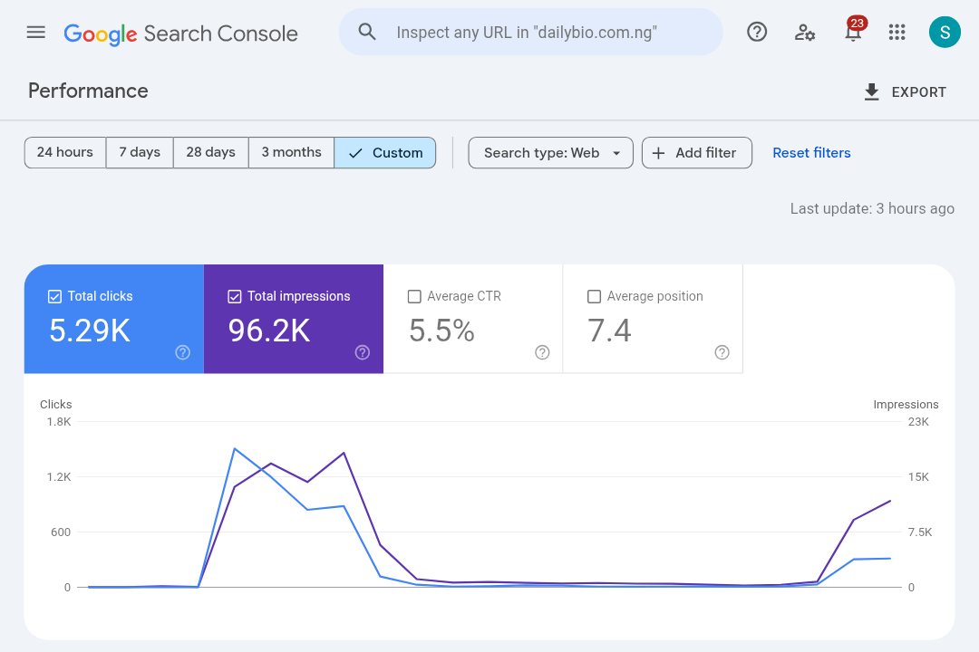Viewport: 979px width, 652px height.
Task: Click the 23K impressions axis value
Action: [918, 422]
